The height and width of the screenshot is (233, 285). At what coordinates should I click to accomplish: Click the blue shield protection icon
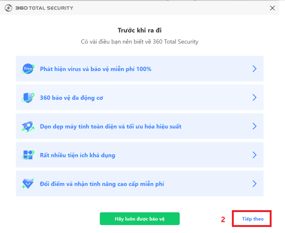click(28, 97)
